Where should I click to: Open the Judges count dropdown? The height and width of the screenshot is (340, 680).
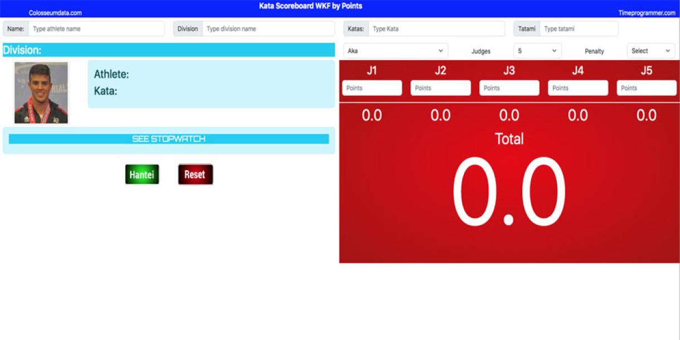537,51
